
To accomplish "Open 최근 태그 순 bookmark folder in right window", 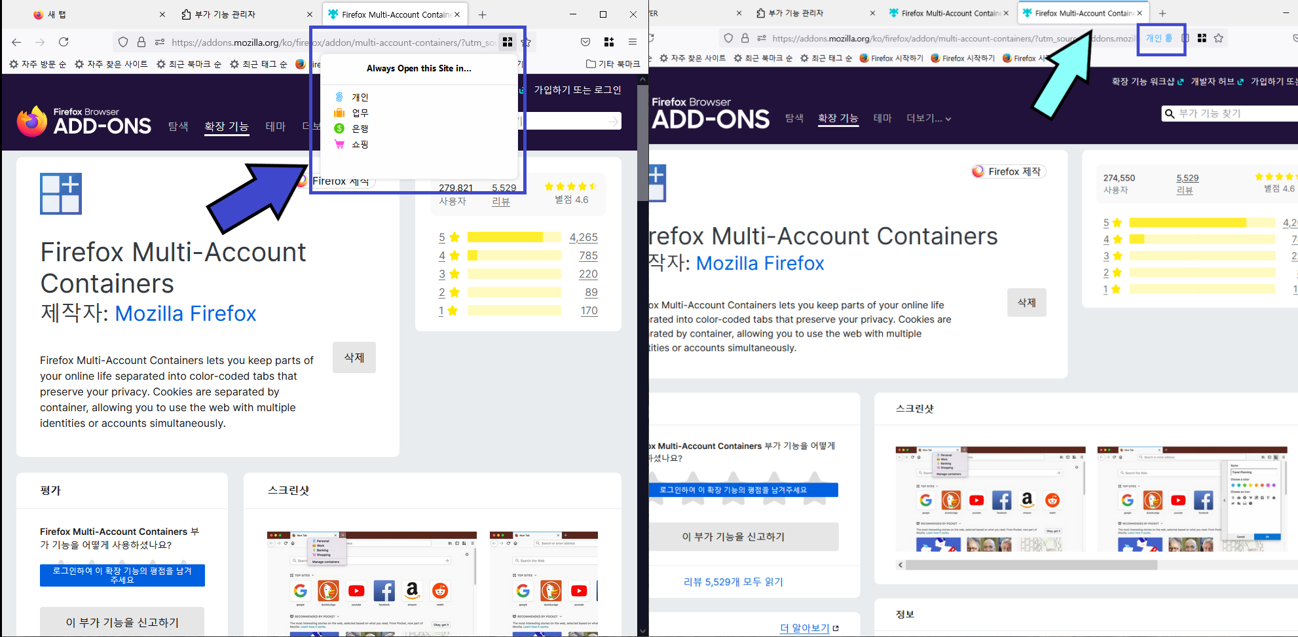I will point(825,58).
